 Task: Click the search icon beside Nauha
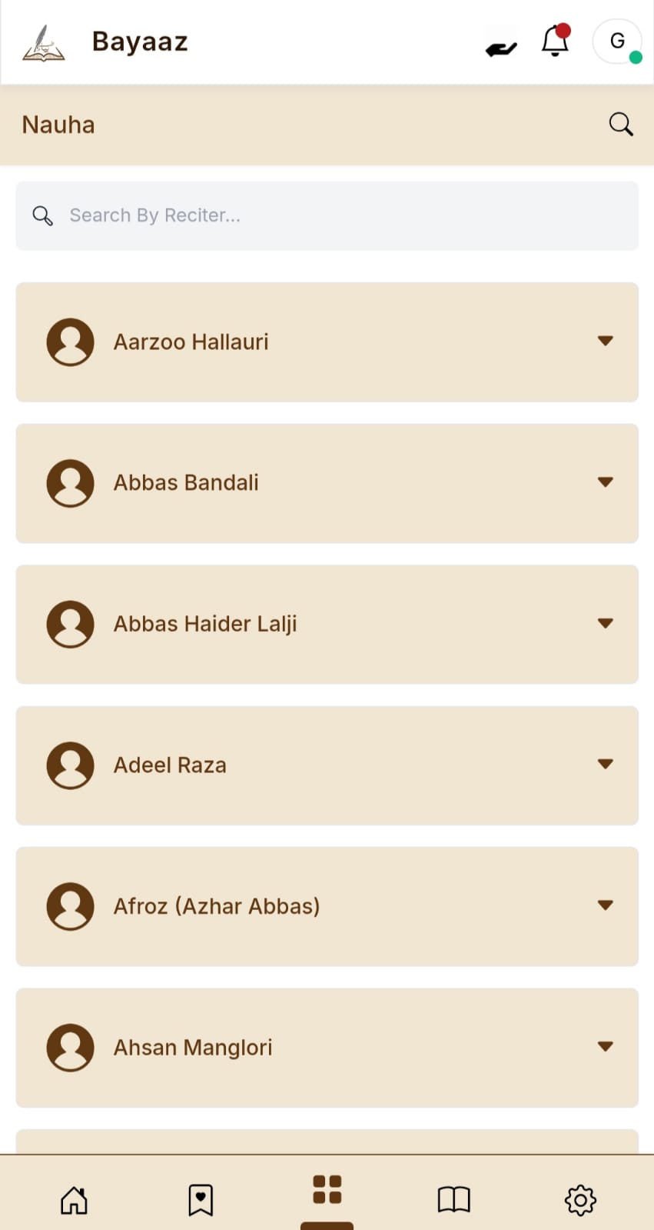pyautogui.click(x=621, y=124)
